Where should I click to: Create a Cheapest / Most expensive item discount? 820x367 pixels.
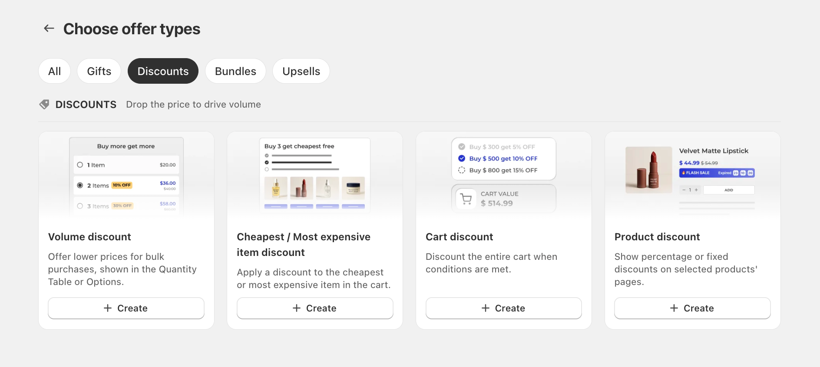point(315,308)
